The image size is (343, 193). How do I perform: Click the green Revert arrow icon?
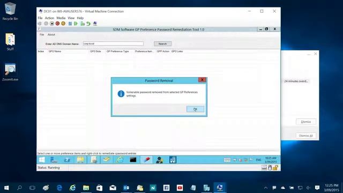[x=88, y=24]
